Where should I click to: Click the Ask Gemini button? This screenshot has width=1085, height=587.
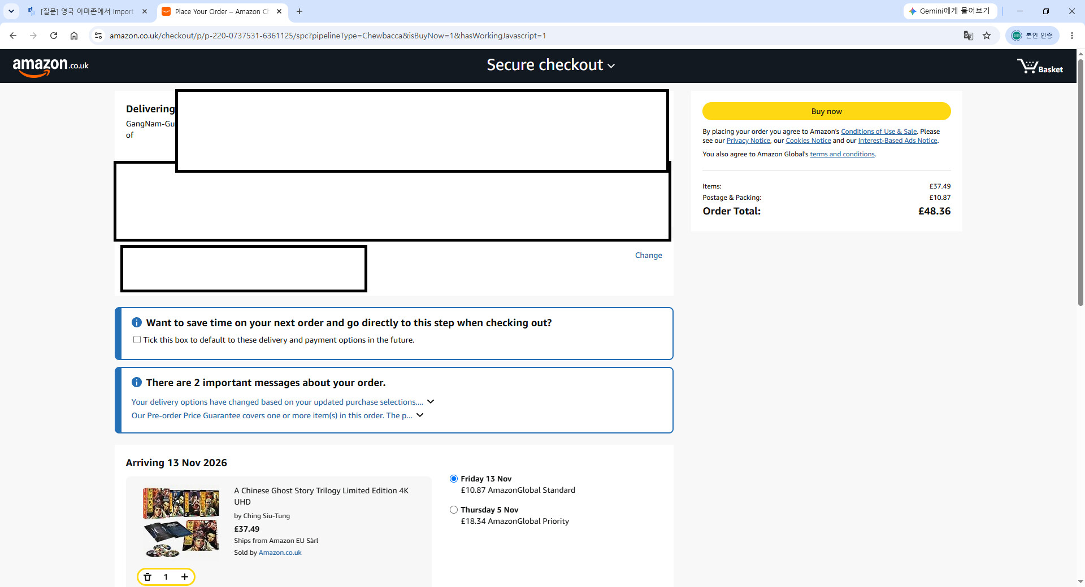pyautogui.click(x=950, y=11)
